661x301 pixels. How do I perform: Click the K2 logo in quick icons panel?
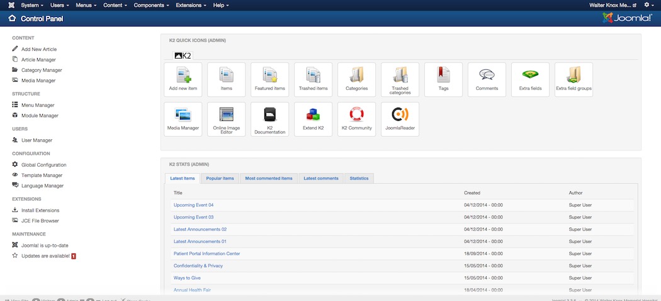point(183,55)
